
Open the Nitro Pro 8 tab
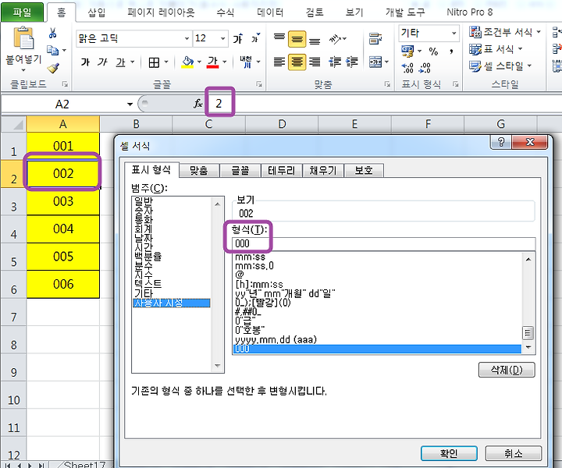[470, 12]
